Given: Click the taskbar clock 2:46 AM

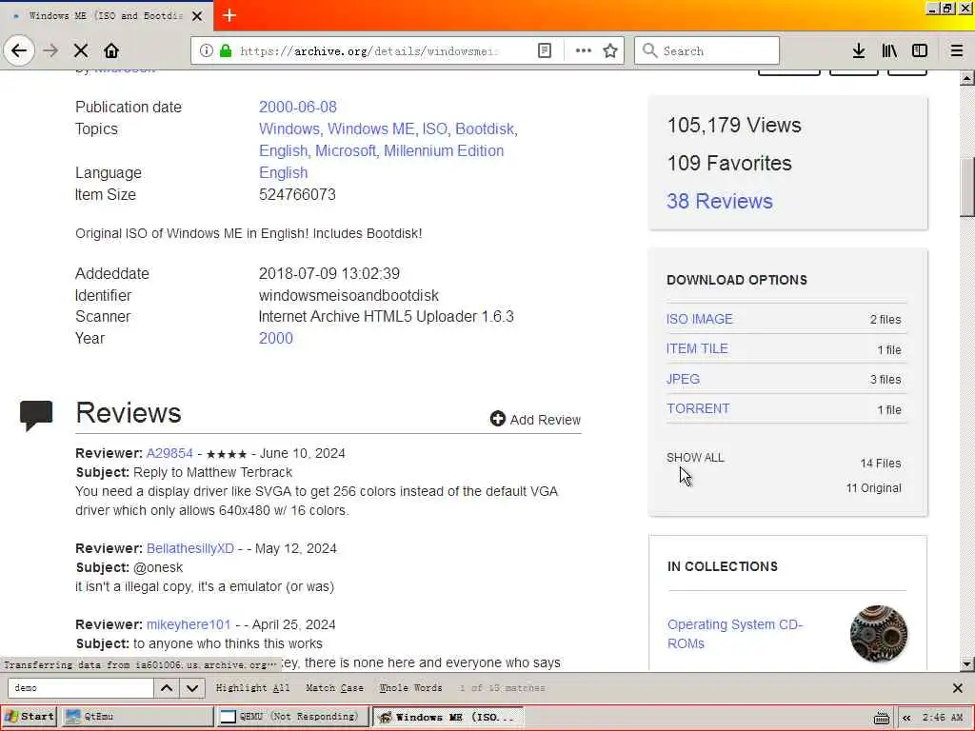Looking at the screenshot, I should (943, 718).
